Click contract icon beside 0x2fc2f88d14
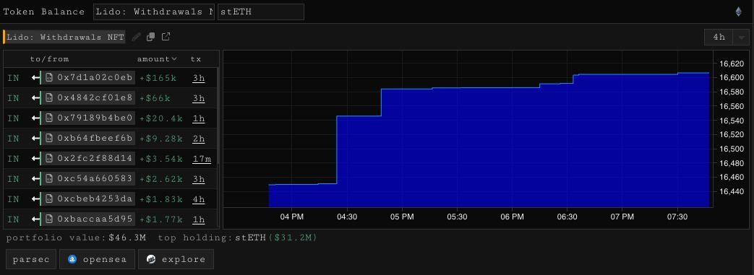The height and width of the screenshot is (275, 754). pos(49,158)
